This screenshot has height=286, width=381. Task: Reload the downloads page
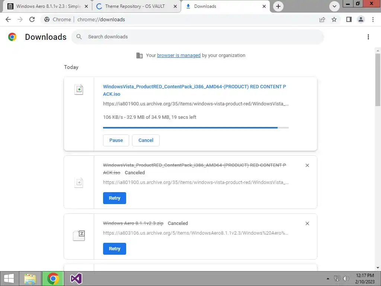(x=32, y=19)
